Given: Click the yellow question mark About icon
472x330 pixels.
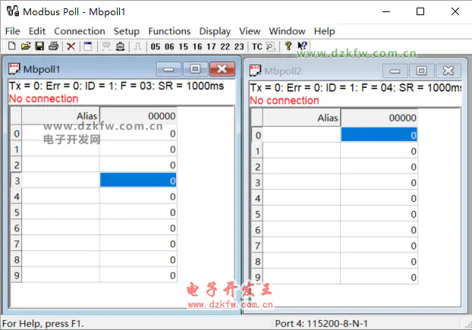Looking at the screenshot, I should coord(288,46).
